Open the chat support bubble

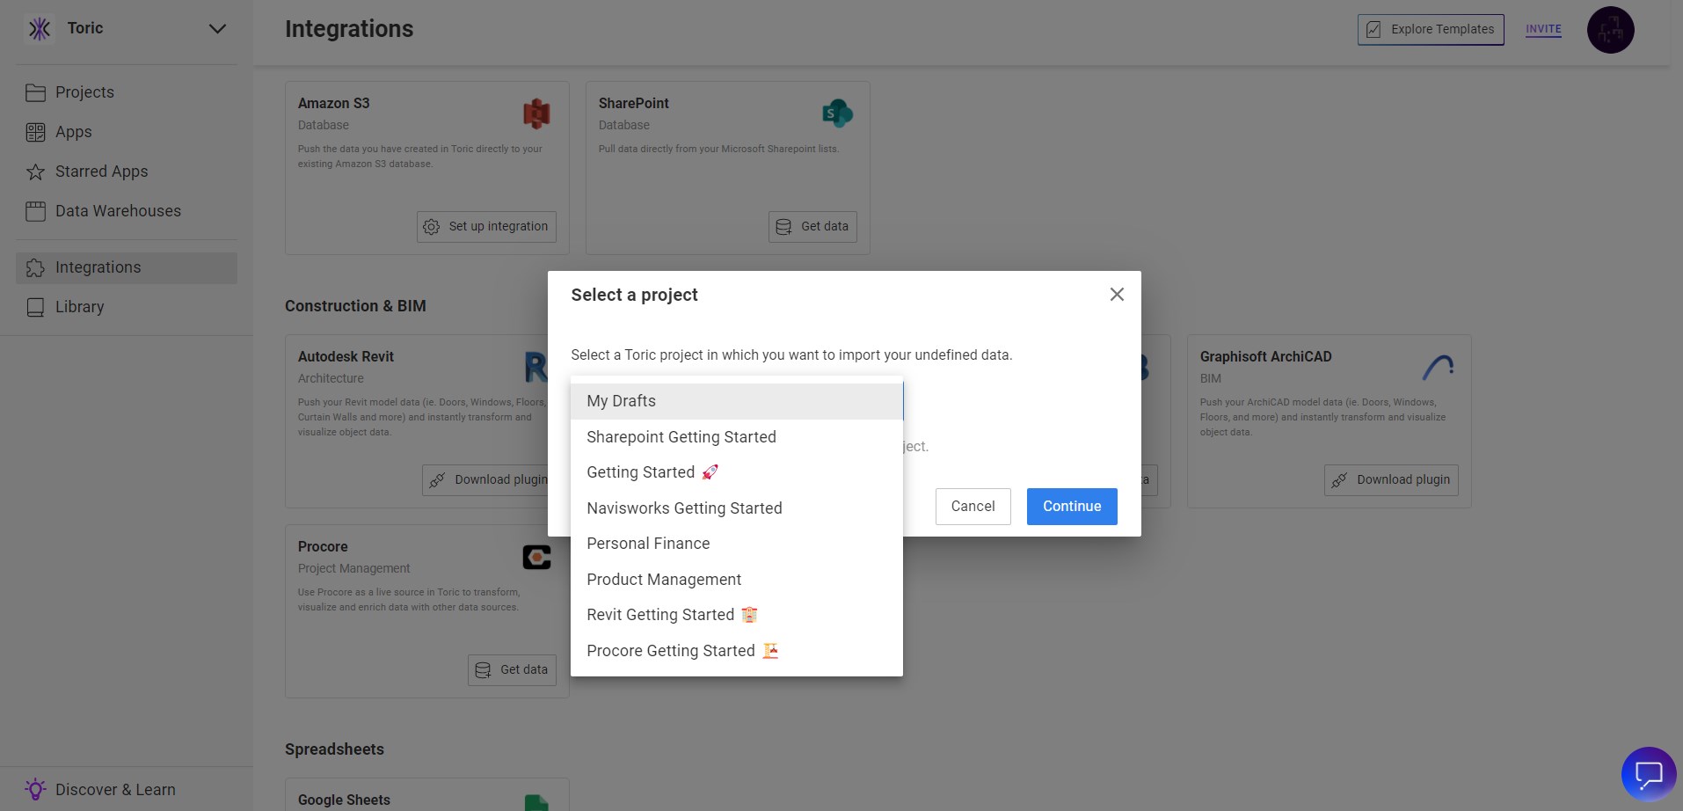pos(1648,774)
